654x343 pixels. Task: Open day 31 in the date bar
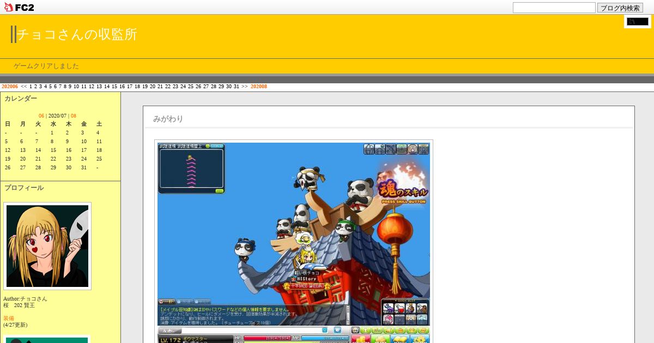click(237, 87)
